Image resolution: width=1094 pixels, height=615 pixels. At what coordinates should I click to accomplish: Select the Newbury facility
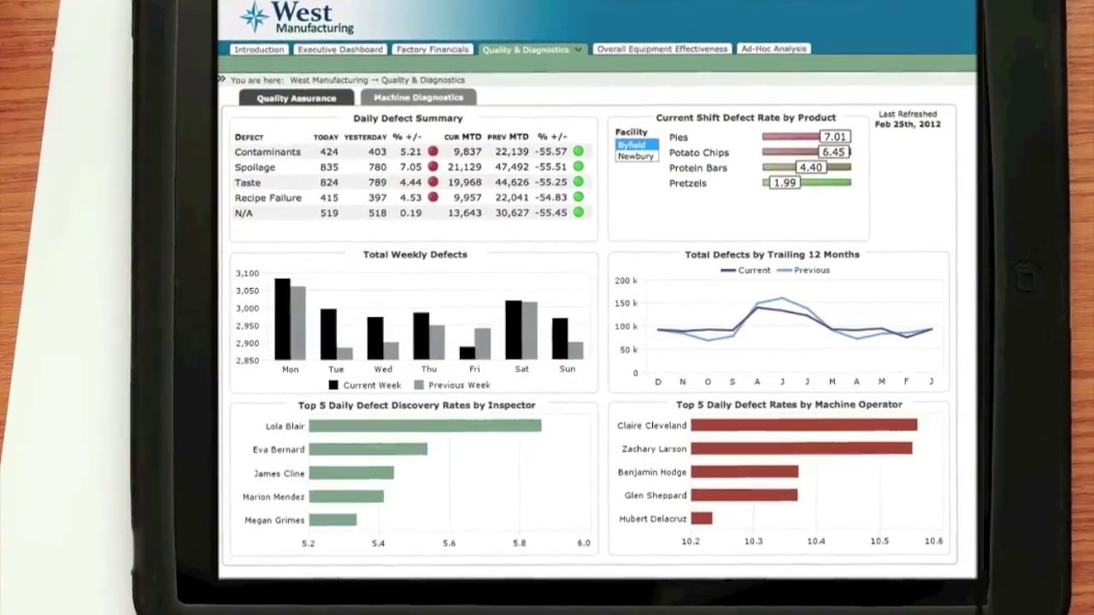pos(637,156)
